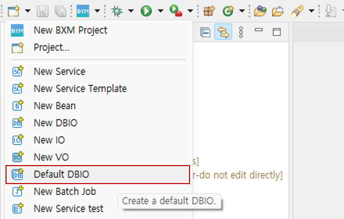Viewport: 344px width, 219px height.
Task: Select New DBIO menu item
Action: pos(98,123)
